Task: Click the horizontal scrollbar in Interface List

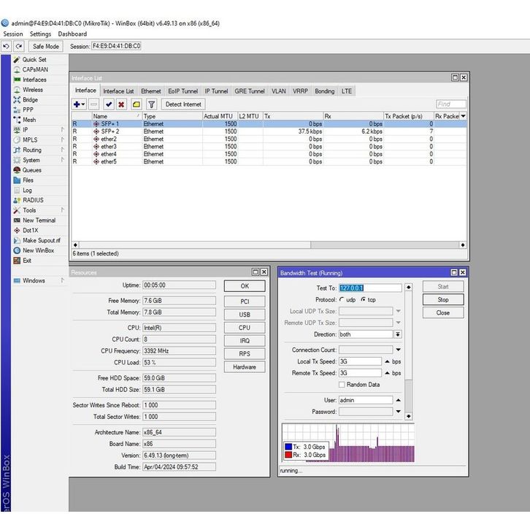Action: point(263,245)
